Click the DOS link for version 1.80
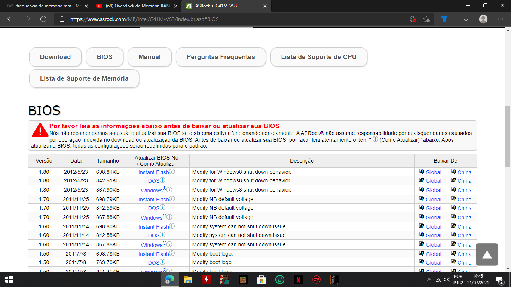The width and height of the screenshot is (511, 287). tap(154, 181)
